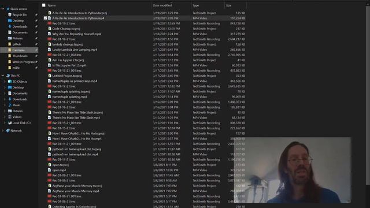Click the red file icon of Rec 03-17-21_002.trec

coord(49,55)
